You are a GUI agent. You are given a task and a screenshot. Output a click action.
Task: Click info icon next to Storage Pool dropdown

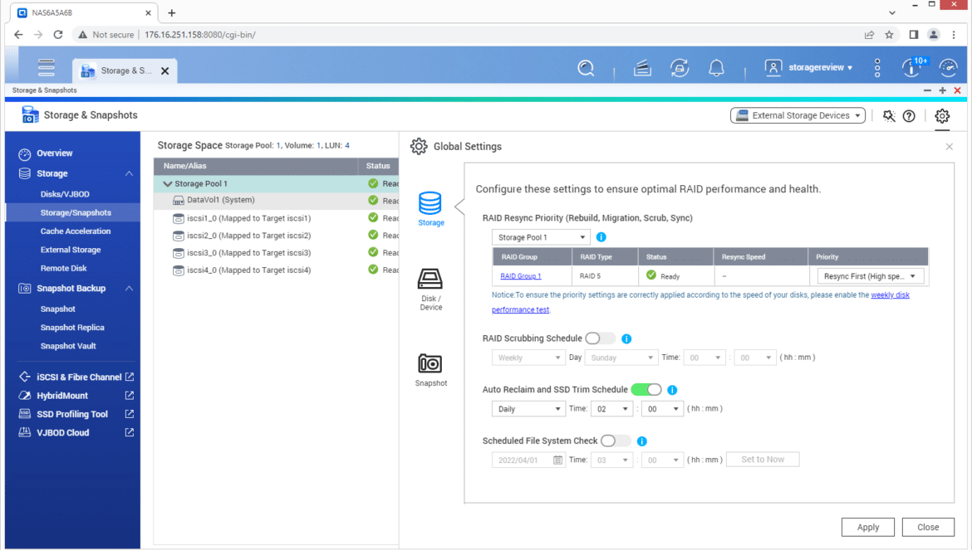click(601, 237)
